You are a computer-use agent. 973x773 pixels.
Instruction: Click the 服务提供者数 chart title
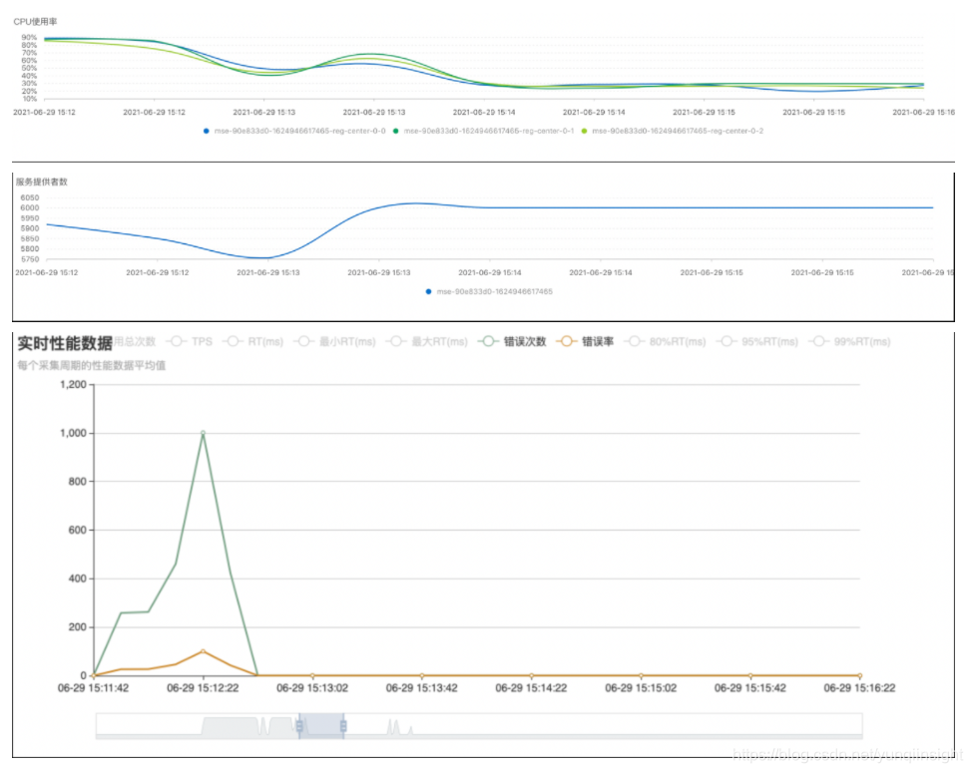click(x=42, y=182)
